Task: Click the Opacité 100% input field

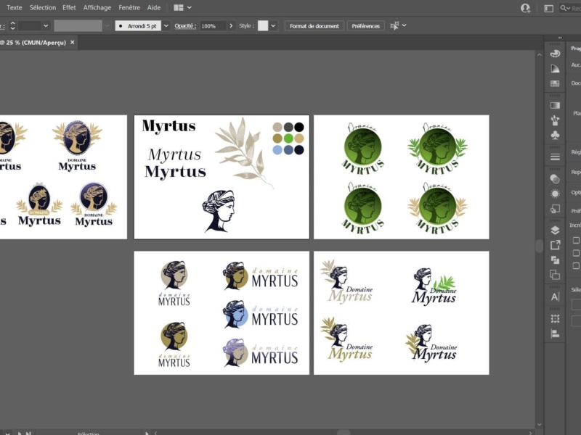Action: pyautogui.click(x=212, y=25)
